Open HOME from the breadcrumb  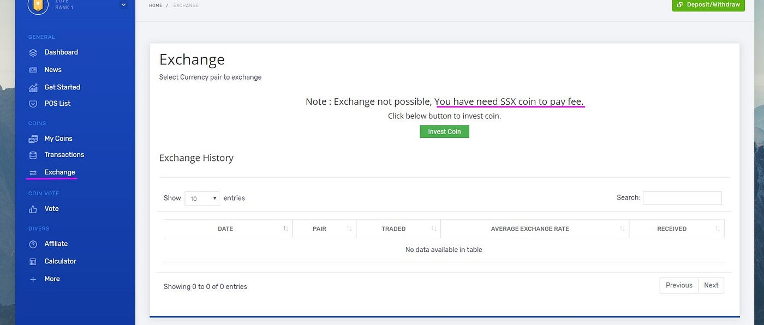click(x=155, y=5)
